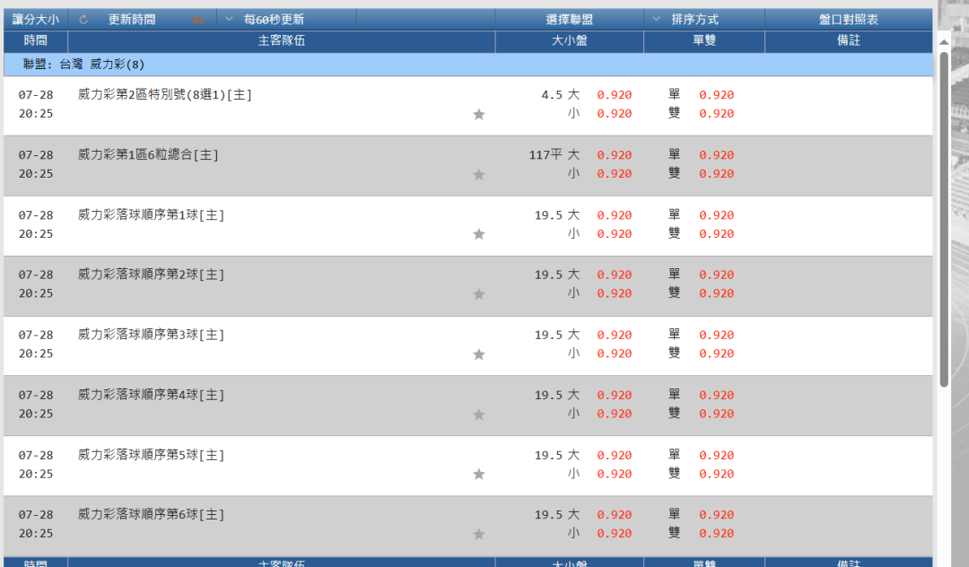Pick 雙 odds on 落球順序第1球
Viewport: 969px width, 567px height.
717,234
